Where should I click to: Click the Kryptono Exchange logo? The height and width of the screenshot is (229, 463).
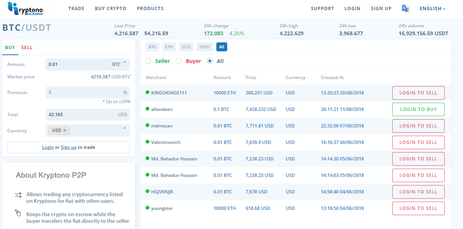tap(25, 9)
